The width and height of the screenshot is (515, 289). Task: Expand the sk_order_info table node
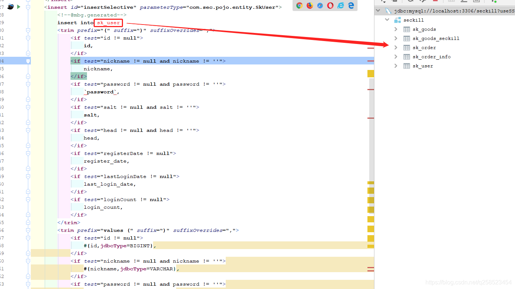396,56
